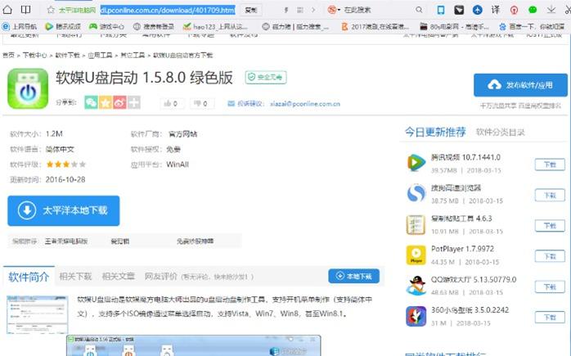Viewport: 571px width, 356px height.
Task: Go to 下载中心 in breadcrumb
Action: (34, 55)
